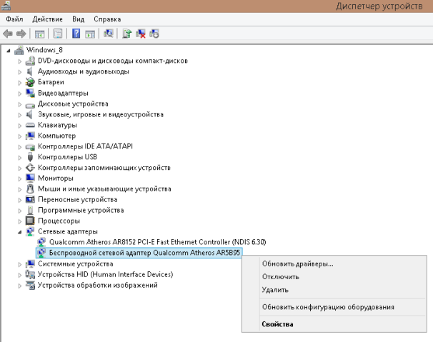Screen dimensions: 433x342
Task: Collapse the Windows_8 root node
Action: click(x=9, y=51)
